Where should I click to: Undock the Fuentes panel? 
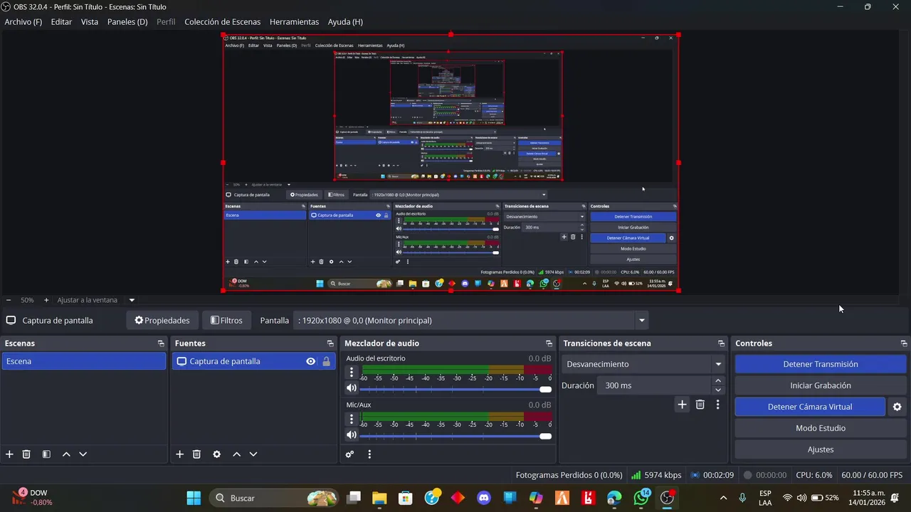click(x=330, y=343)
